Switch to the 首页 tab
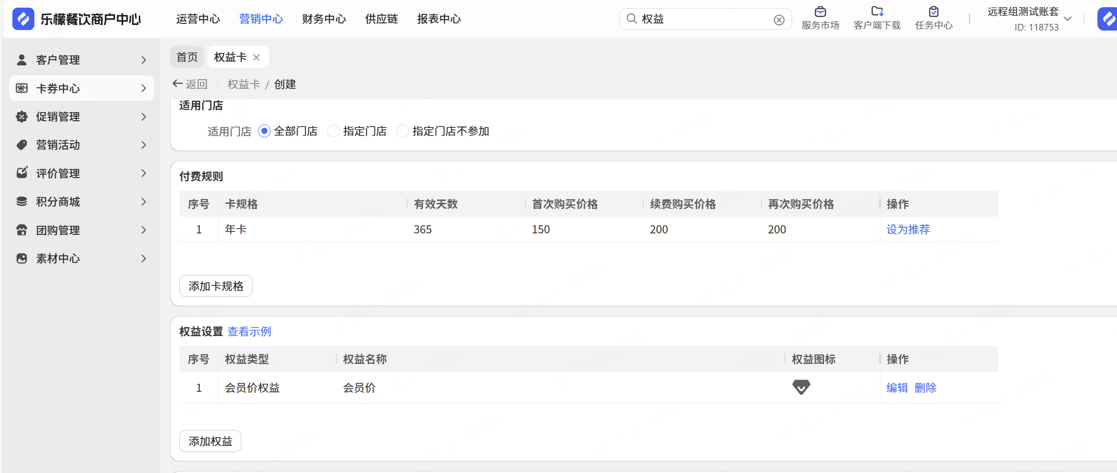The height and width of the screenshot is (473, 1117). click(x=187, y=57)
